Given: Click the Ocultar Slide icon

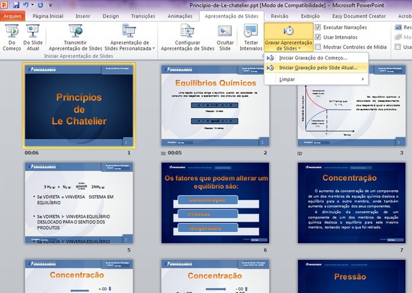Looking at the screenshot, I should click(x=225, y=32).
